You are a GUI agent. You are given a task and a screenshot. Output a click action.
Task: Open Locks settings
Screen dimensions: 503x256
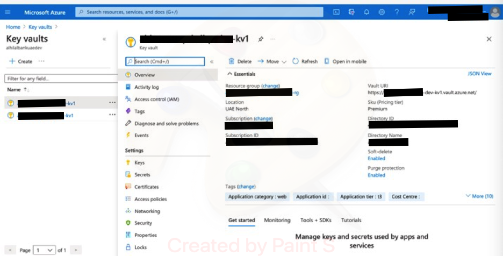(x=140, y=247)
